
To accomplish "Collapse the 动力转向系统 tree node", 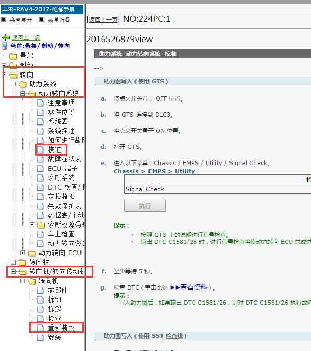I will point(22,93).
